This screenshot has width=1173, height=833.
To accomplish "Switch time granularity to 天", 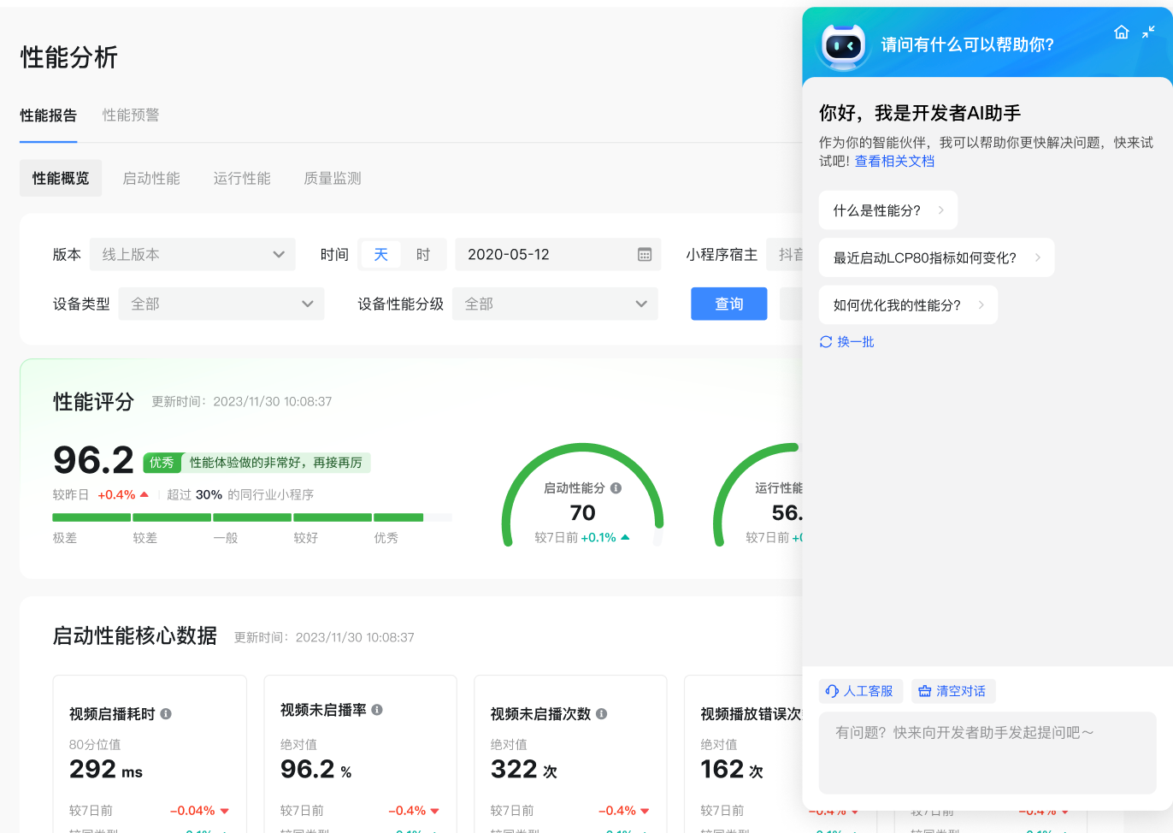I will [380, 255].
